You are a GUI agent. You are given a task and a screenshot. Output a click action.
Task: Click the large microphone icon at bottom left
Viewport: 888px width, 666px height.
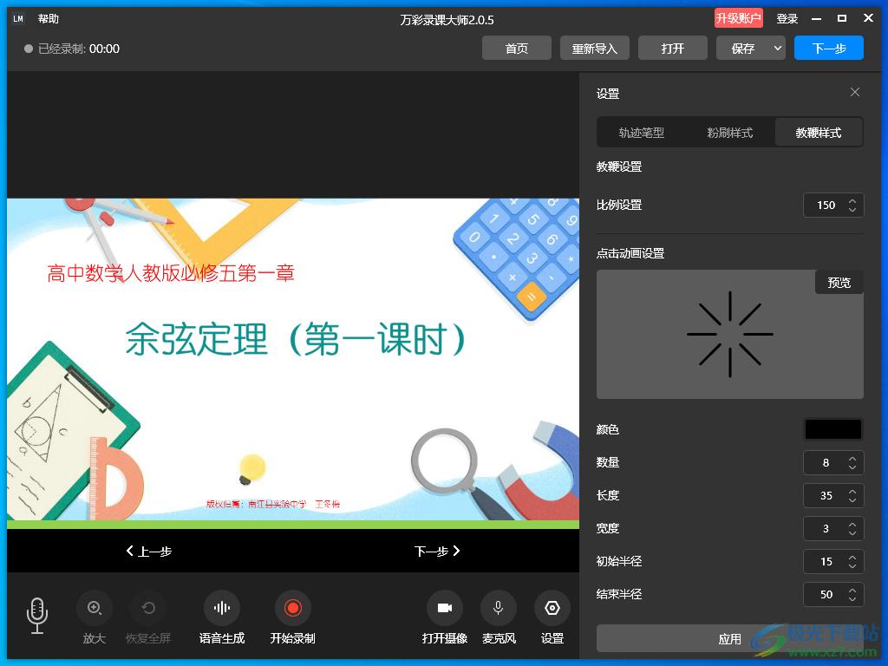coord(37,615)
